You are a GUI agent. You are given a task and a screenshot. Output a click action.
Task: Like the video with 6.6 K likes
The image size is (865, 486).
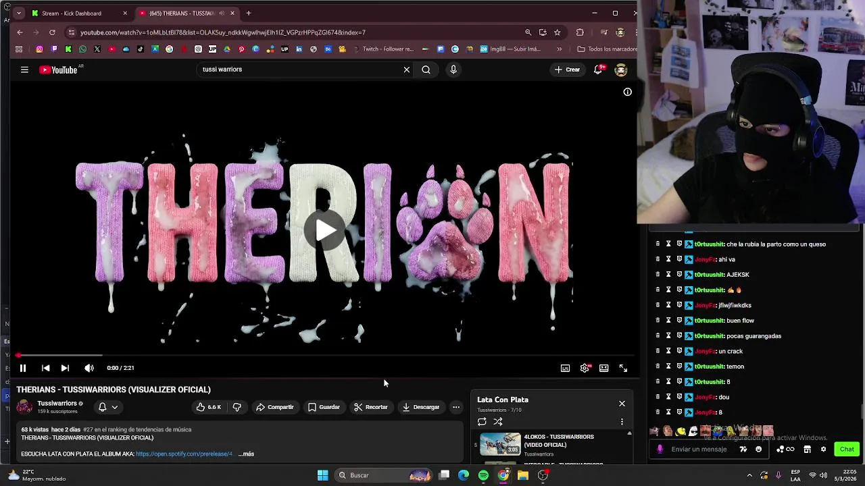[209, 407]
